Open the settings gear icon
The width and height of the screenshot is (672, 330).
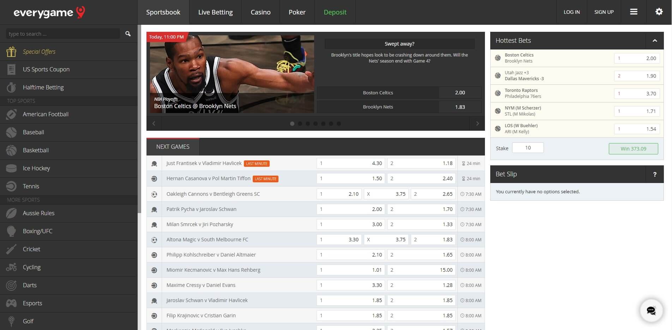pyautogui.click(x=659, y=12)
